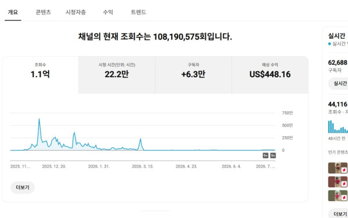Click 더보기 button below the views chart
Image resolution: width=348 pixels, height=218 pixels.
click(x=23, y=188)
